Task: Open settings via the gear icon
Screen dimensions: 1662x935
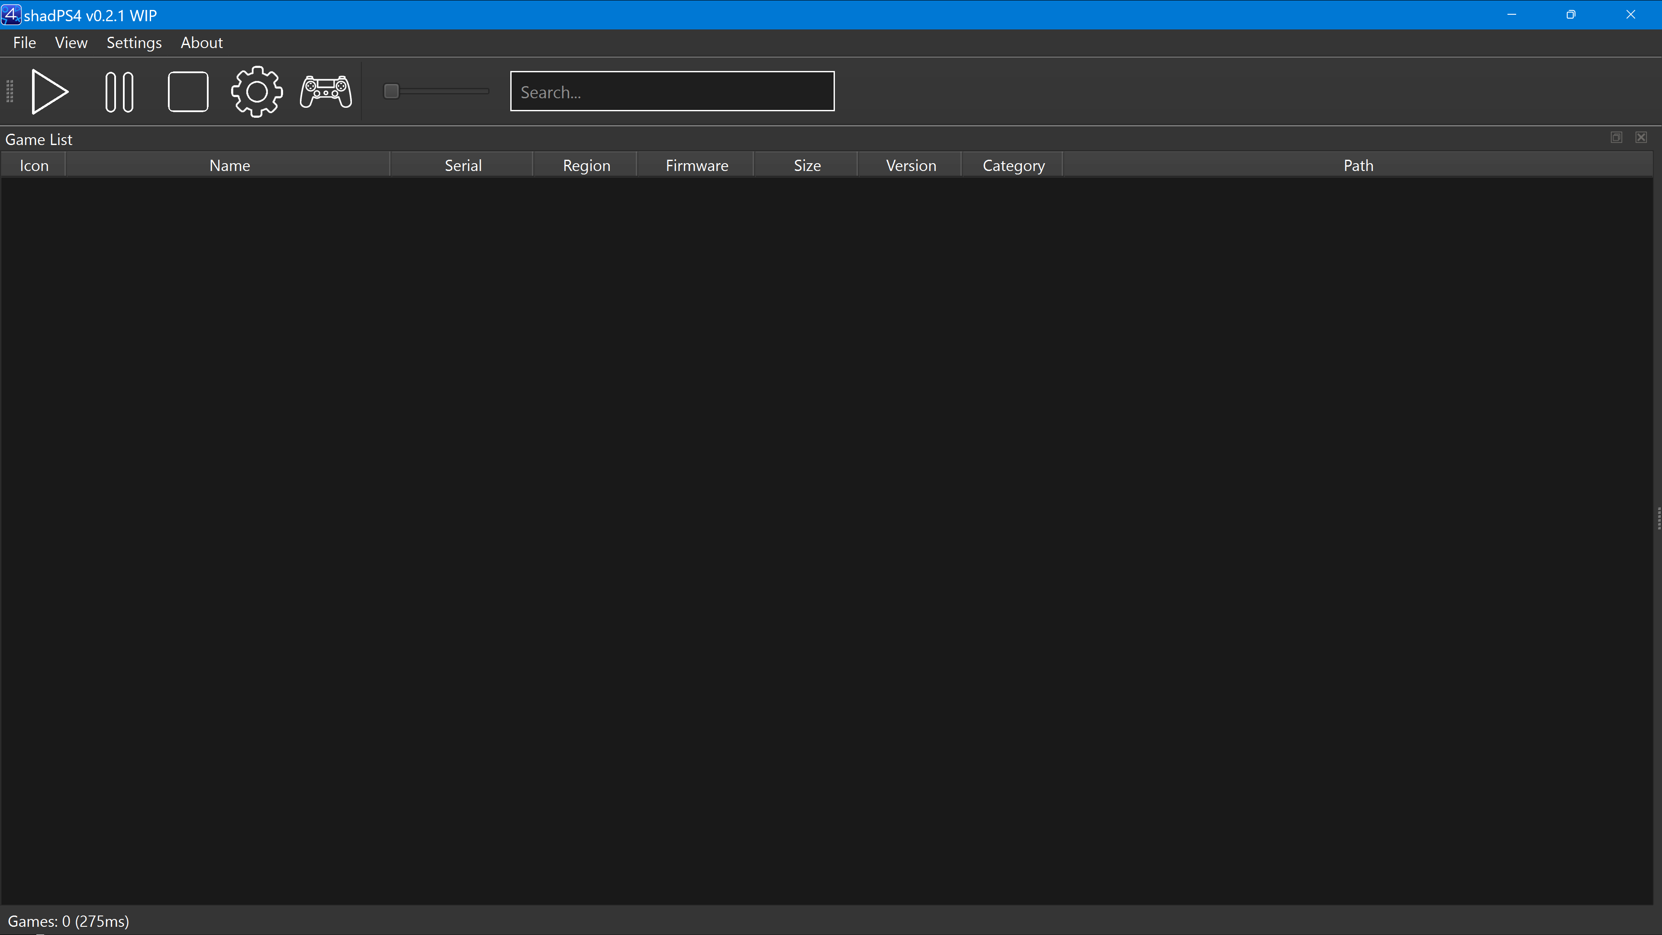Action: point(257,92)
